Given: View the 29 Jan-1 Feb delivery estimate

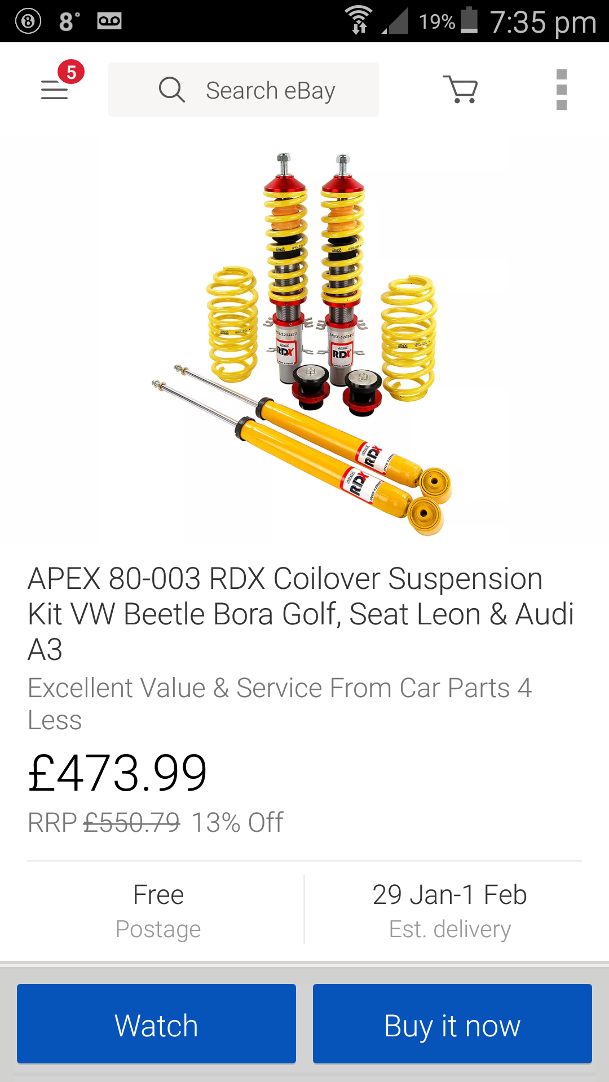Looking at the screenshot, I should click(449, 910).
